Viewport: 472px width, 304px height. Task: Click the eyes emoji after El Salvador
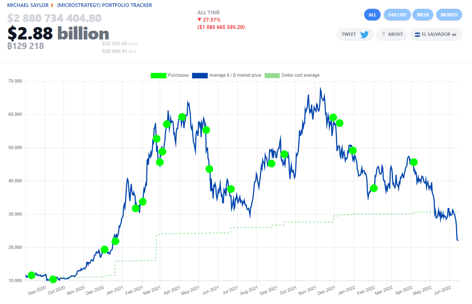454,34
